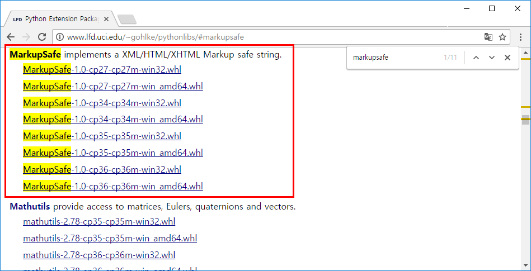Download mathutils-2.78-cp36-cp36m-win32.whl

pyautogui.click(x=99, y=255)
